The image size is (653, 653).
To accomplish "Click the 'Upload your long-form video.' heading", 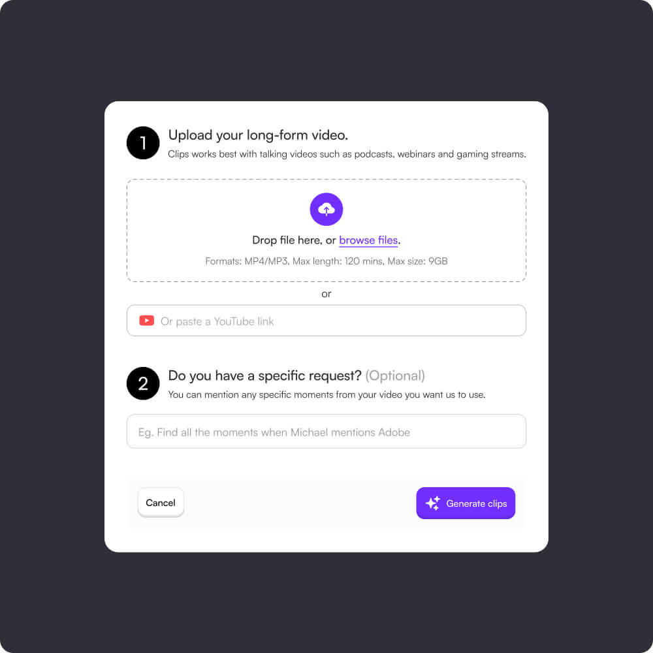I will pos(258,135).
